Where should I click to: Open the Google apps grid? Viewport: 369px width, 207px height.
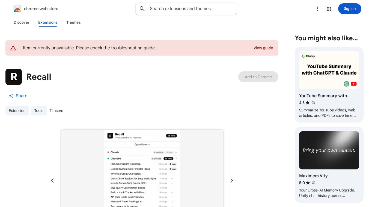coord(329,9)
